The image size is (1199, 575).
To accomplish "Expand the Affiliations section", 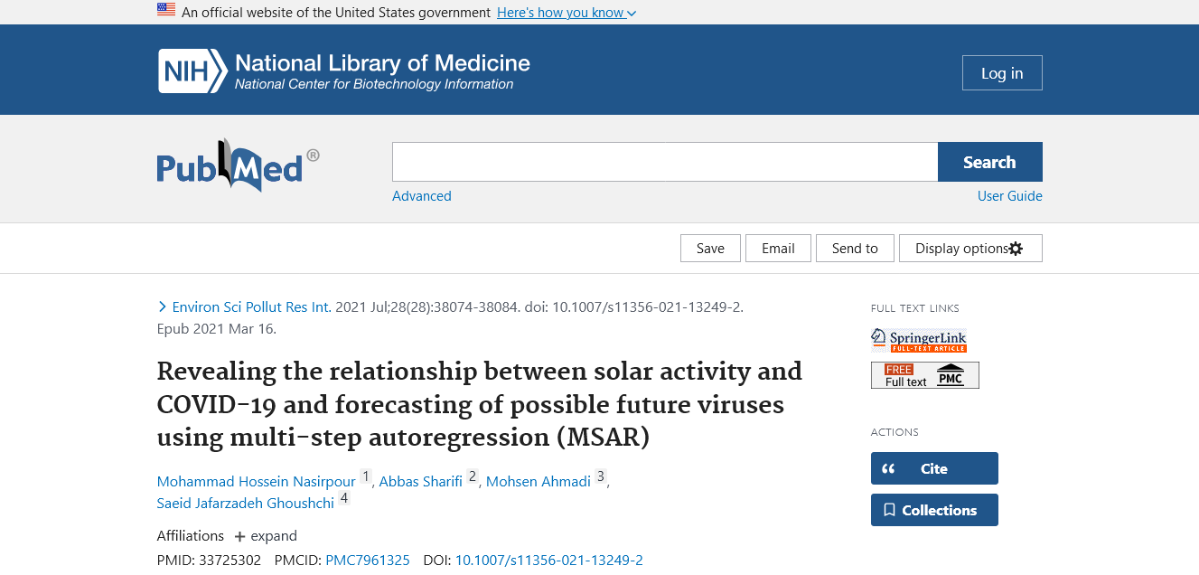I will point(266,536).
